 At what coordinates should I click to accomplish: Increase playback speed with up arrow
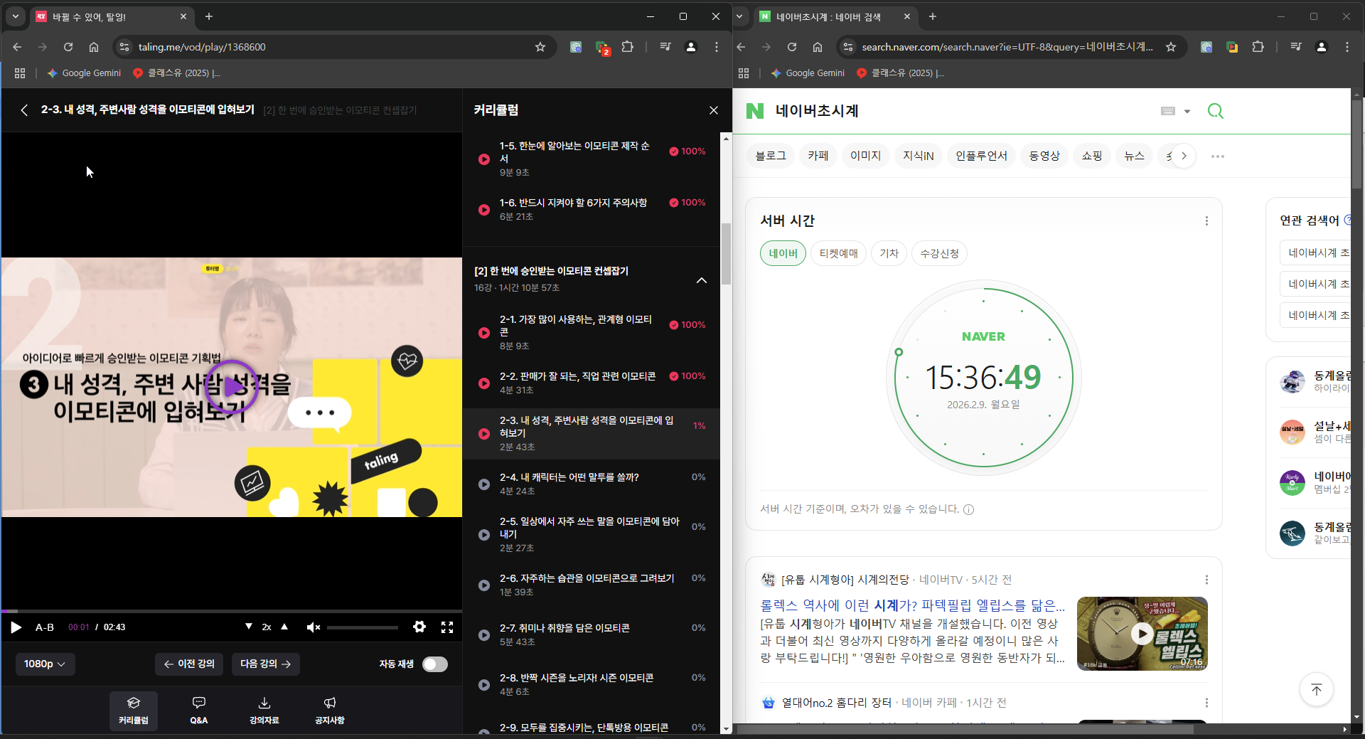click(x=284, y=627)
